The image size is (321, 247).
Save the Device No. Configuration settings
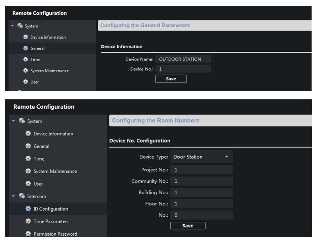click(188, 226)
